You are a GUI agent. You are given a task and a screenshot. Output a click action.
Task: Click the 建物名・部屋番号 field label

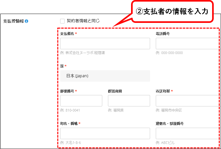point(170,124)
